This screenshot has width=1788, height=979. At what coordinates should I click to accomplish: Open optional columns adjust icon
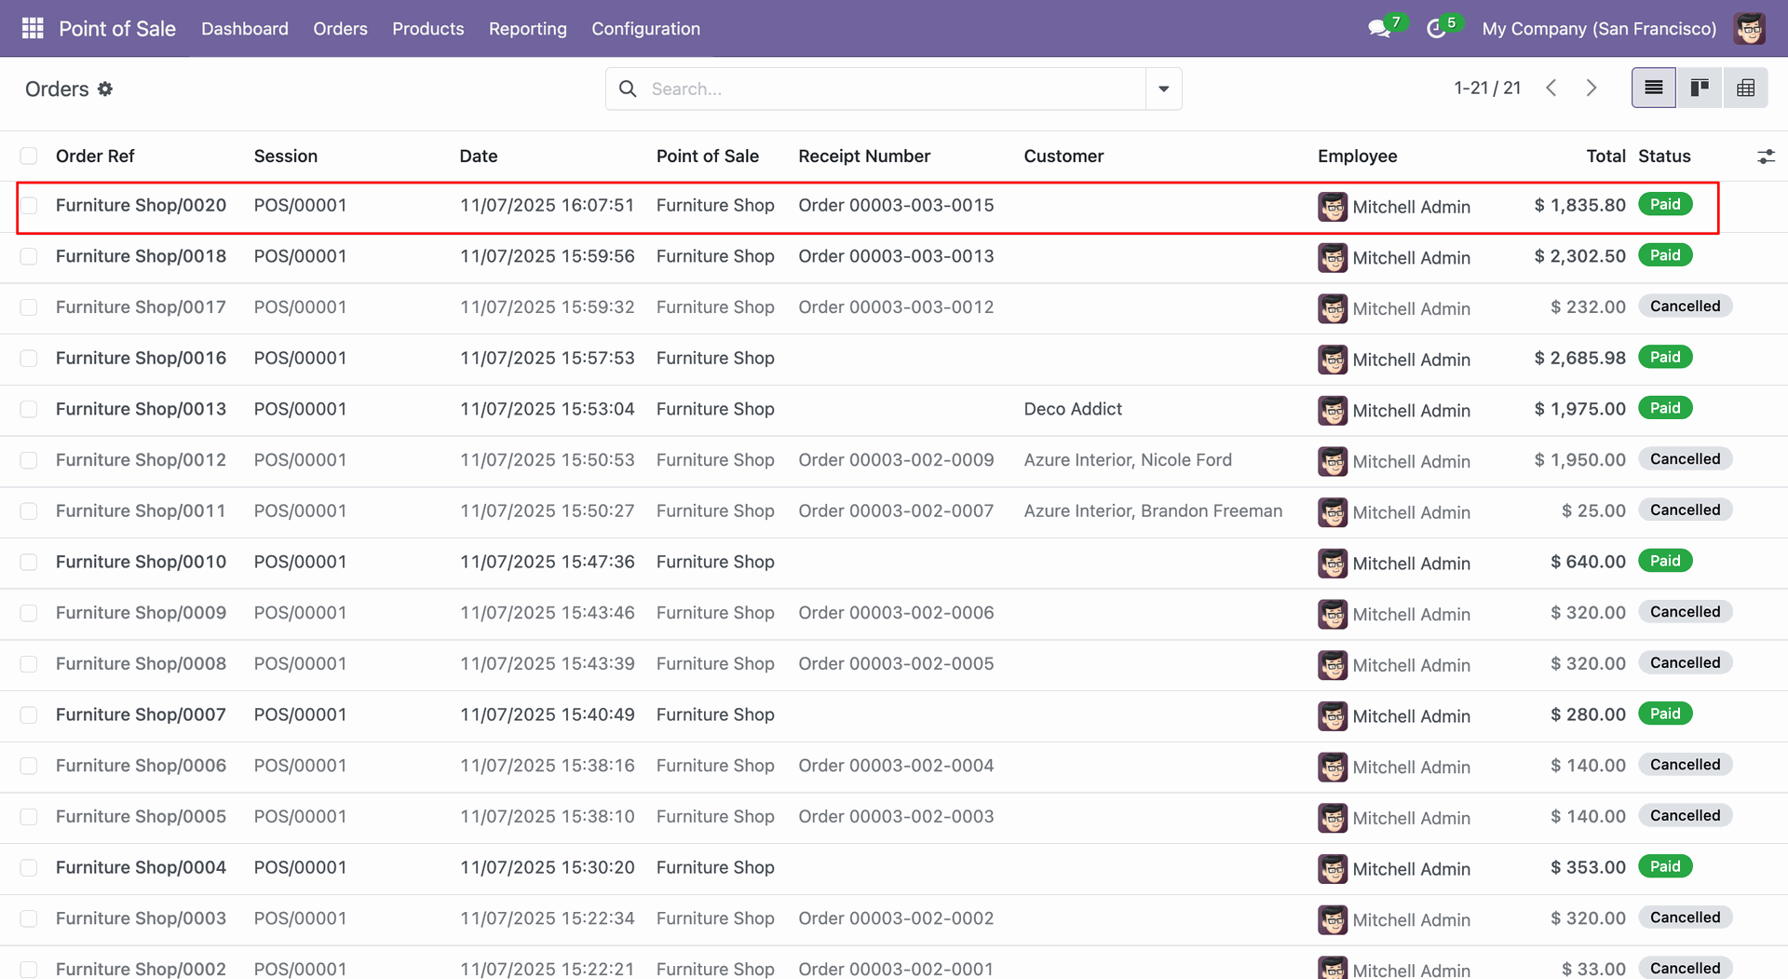coord(1766,156)
